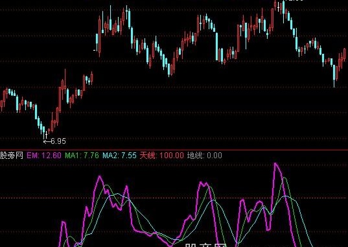This screenshot has width=348, height=247.
Task: Click the 地线: 0.00 label
Action: (205, 155)
